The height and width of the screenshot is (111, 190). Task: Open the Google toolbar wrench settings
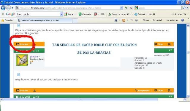pos(185,14)
